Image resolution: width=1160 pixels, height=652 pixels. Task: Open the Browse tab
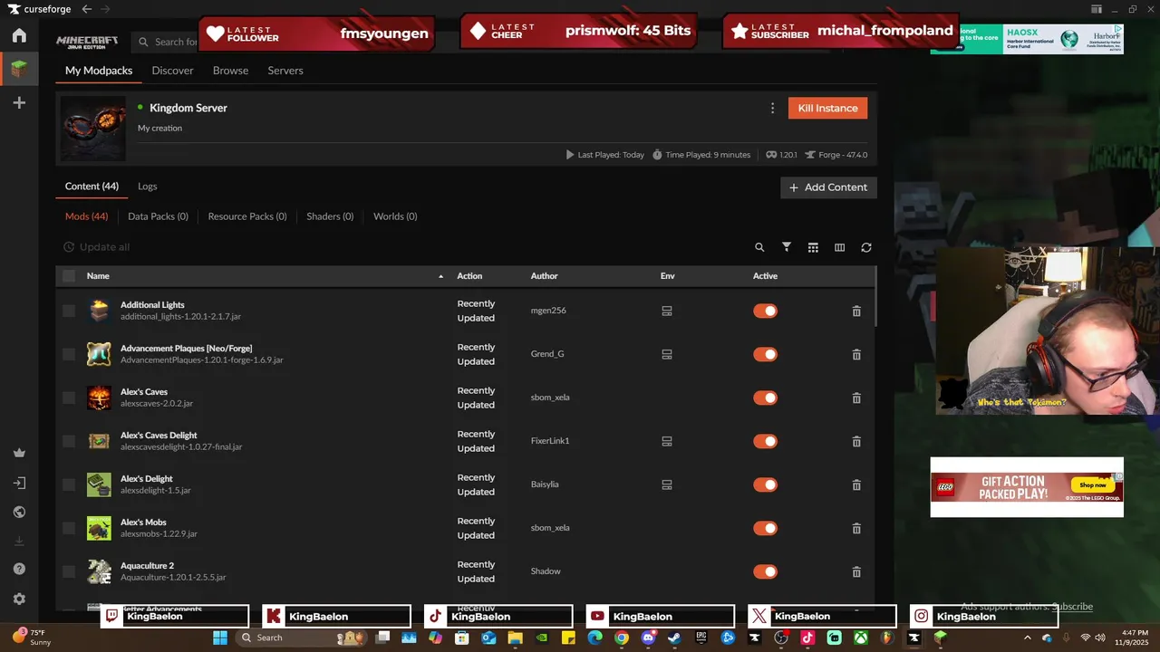click(x=230, y=71)
